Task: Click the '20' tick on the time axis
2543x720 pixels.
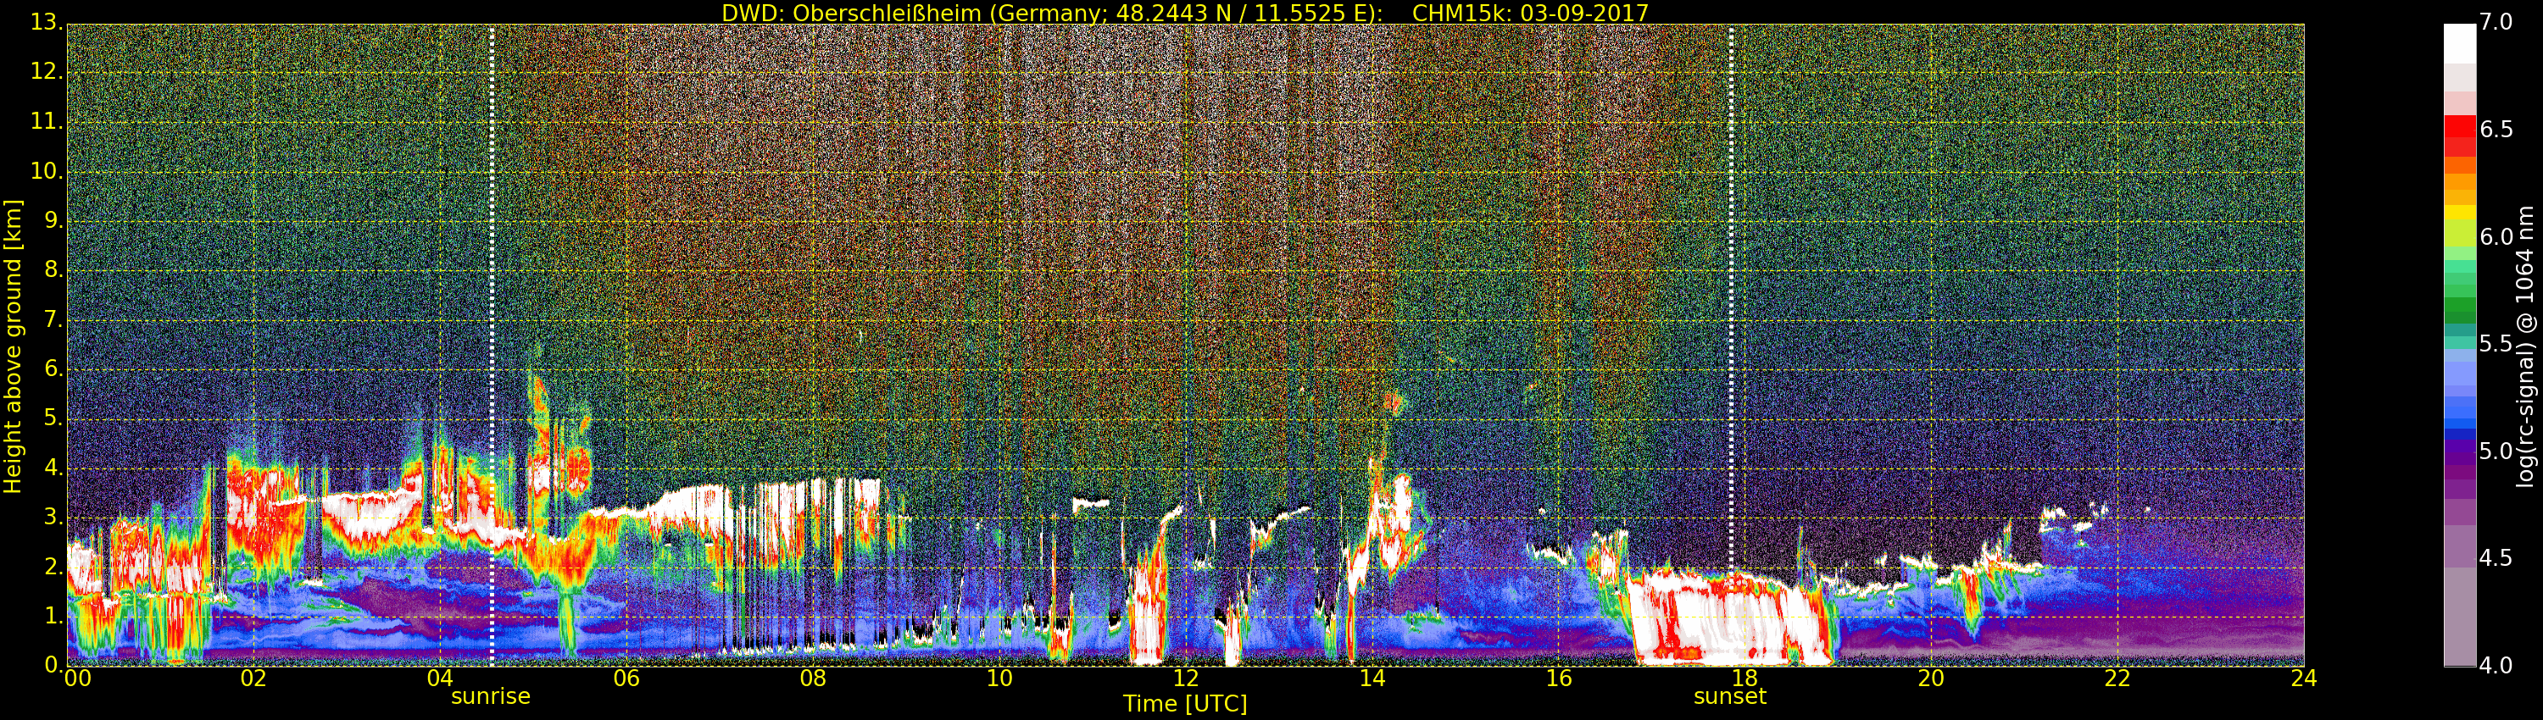Action: tap(1931, 678)
